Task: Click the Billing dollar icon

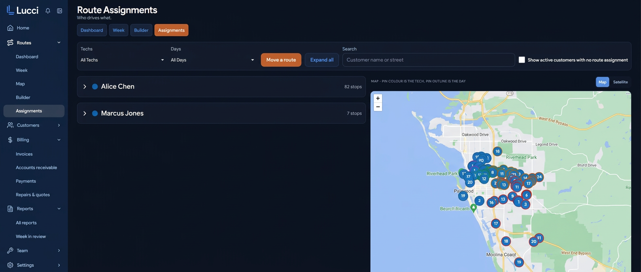Action: [x=10, y=140]
